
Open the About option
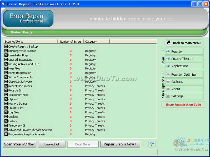184,89
